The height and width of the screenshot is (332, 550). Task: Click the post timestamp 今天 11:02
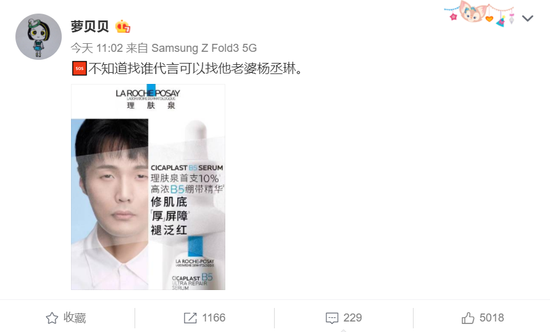pos(97,48)
